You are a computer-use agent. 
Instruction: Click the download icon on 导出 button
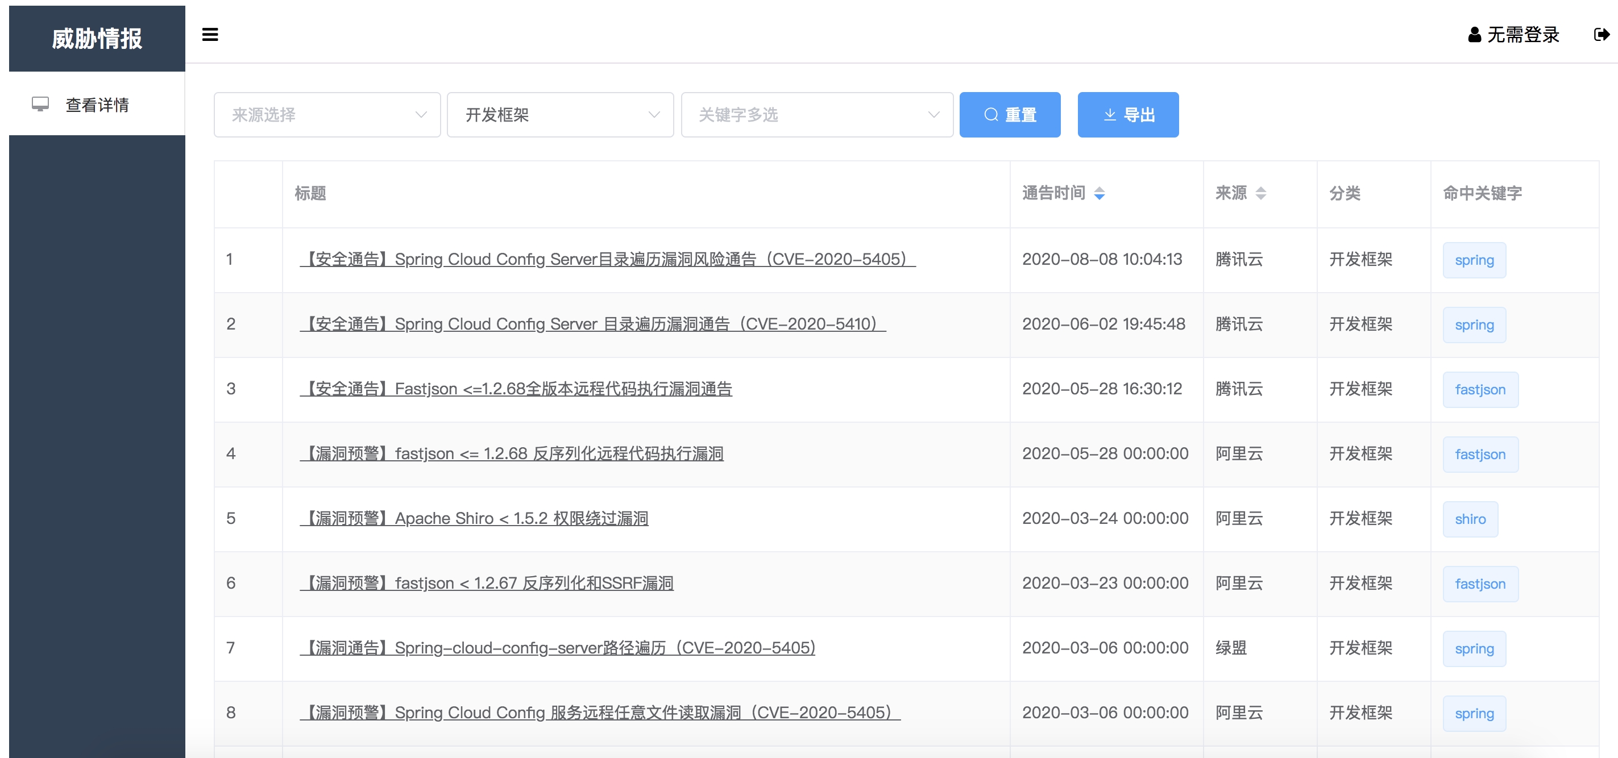1110,115
